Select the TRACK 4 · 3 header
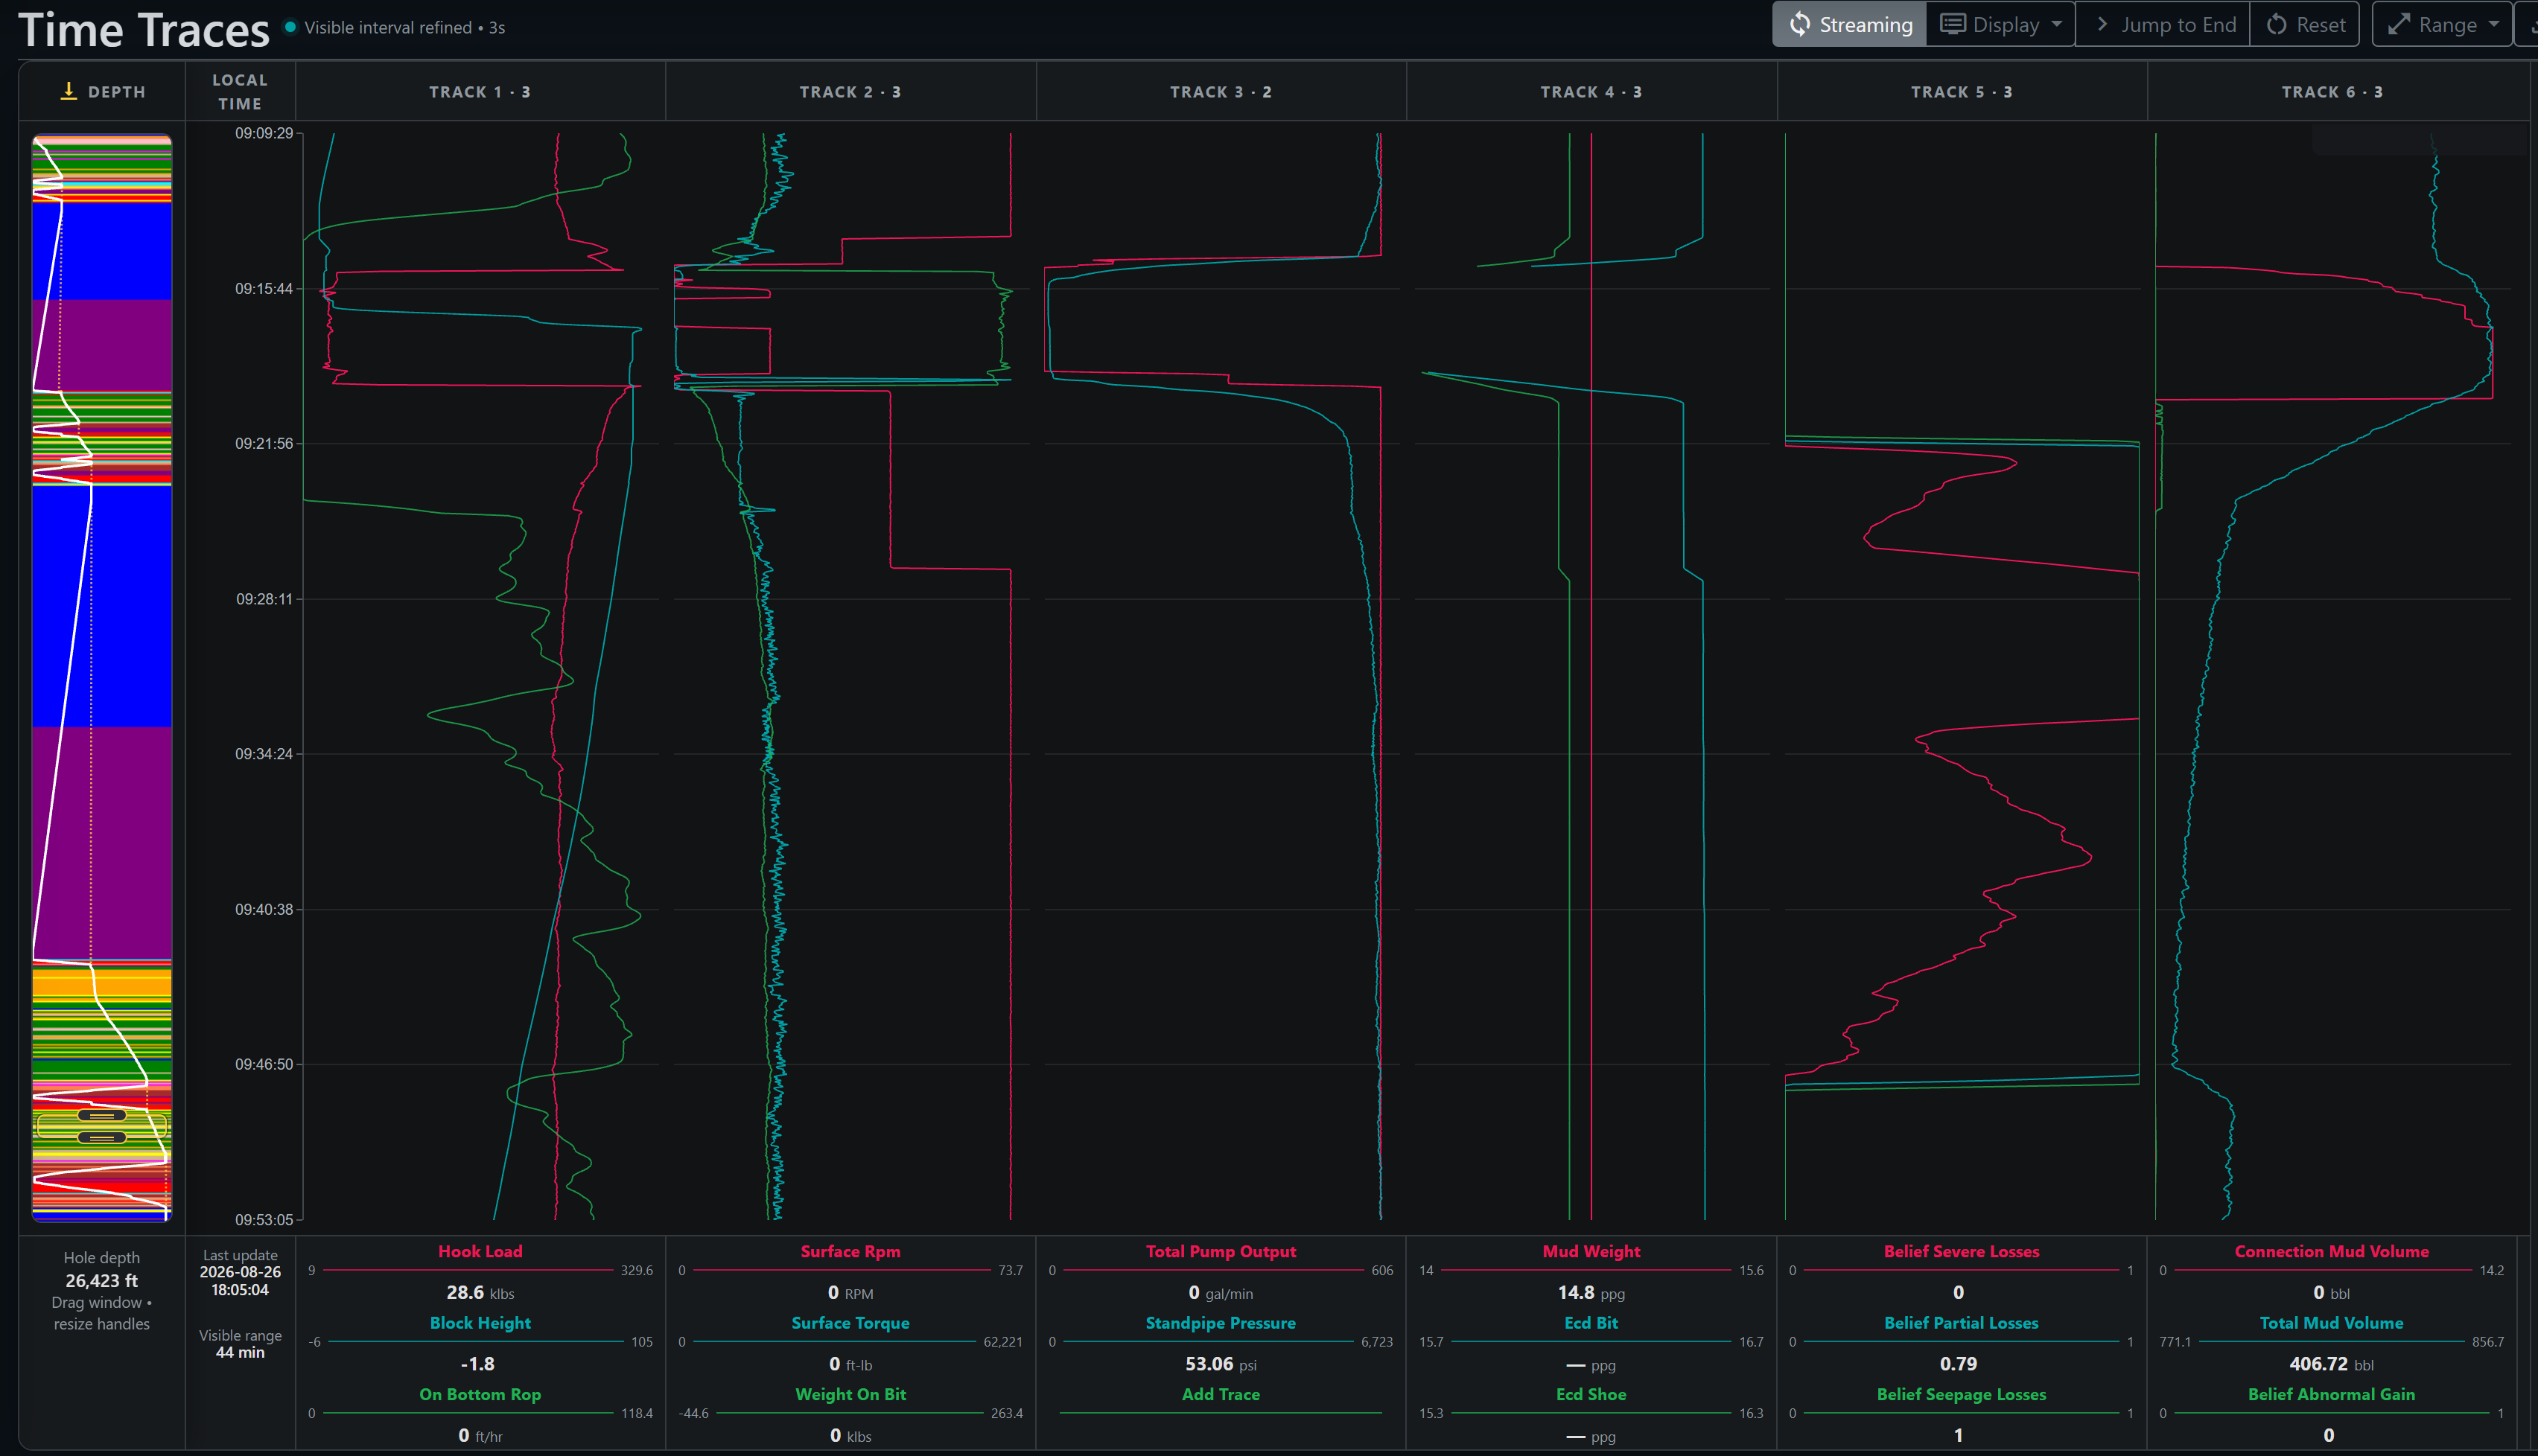The width and height of the screenshot is (2538, 1456). pyautogui.click(x=1591, y=92)
